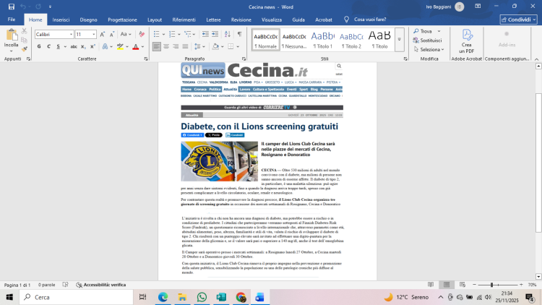Click the Windows Start button

pyautogui.click(x=9, y=297)
